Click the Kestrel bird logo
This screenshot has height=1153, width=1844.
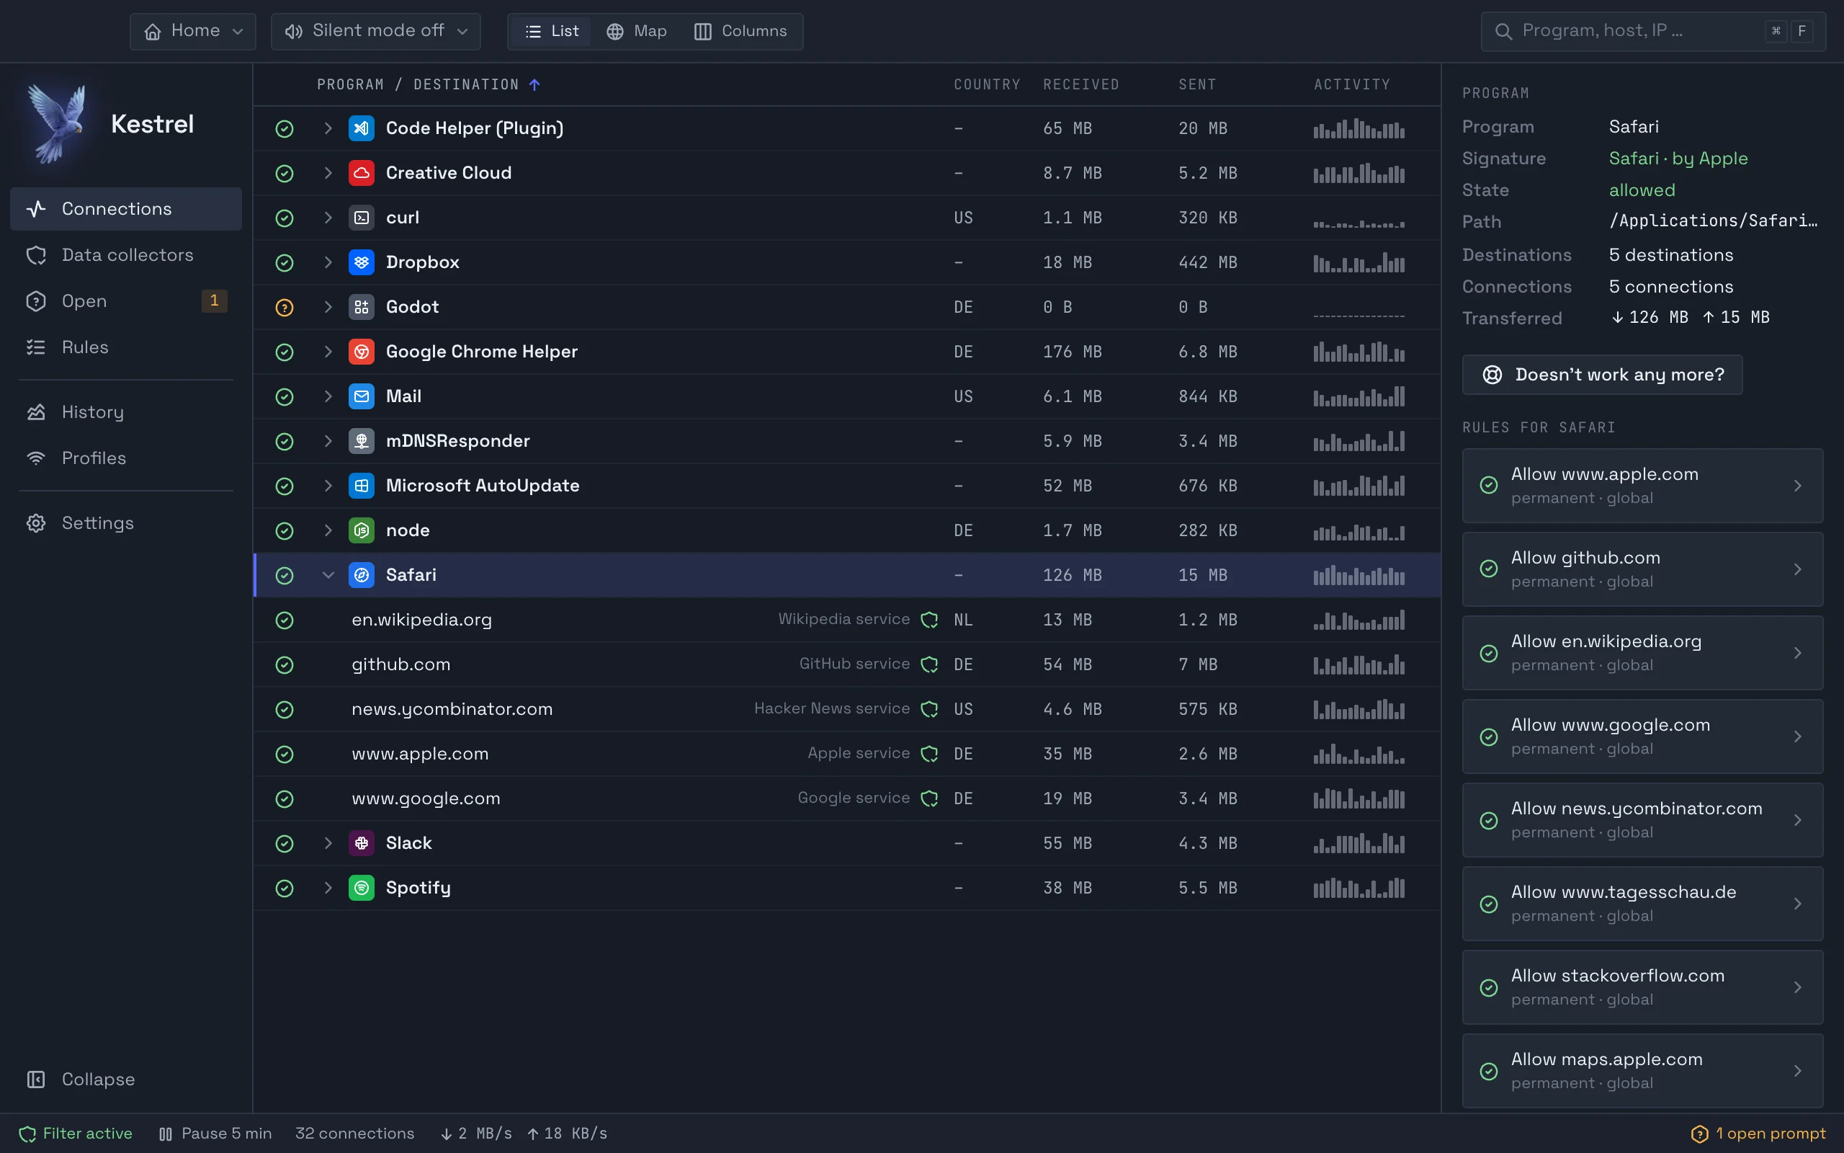click(x=56, y=123)
